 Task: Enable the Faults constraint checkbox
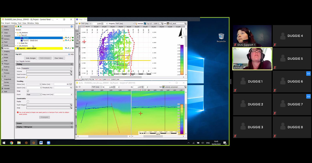(28, 101)
